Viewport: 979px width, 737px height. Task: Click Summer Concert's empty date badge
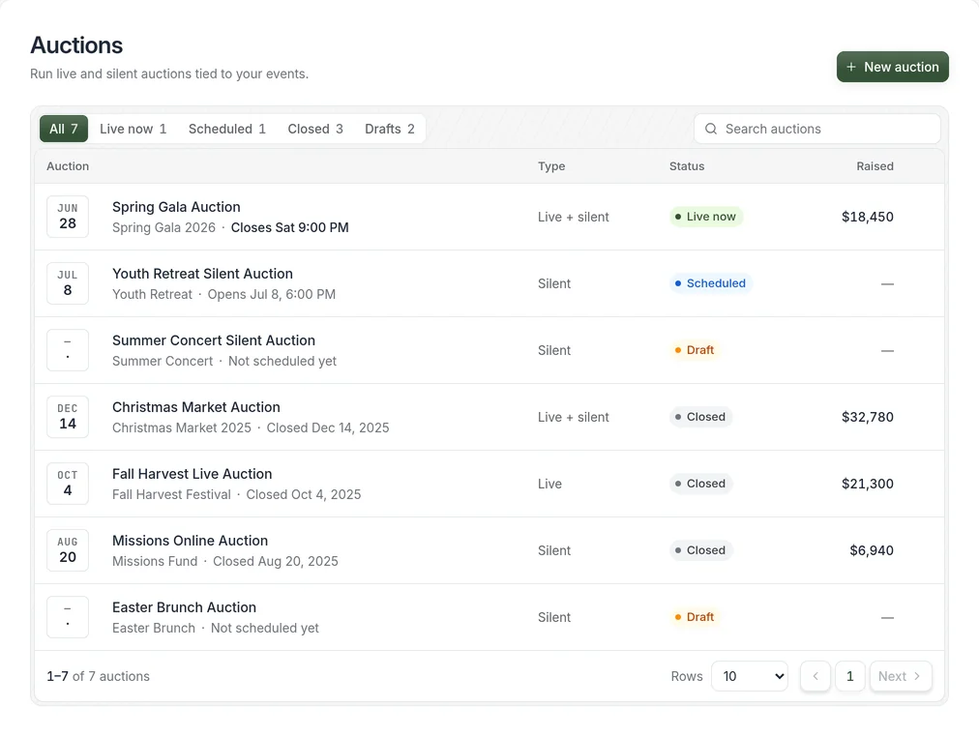[x=68, y=350]
